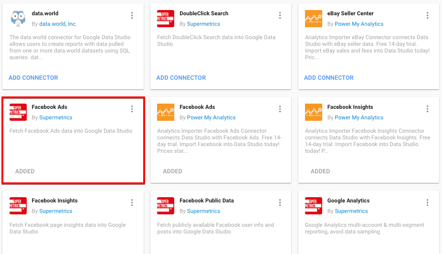
Task: Add the eBay Seller Center connector
Action: tap(329, 78)
